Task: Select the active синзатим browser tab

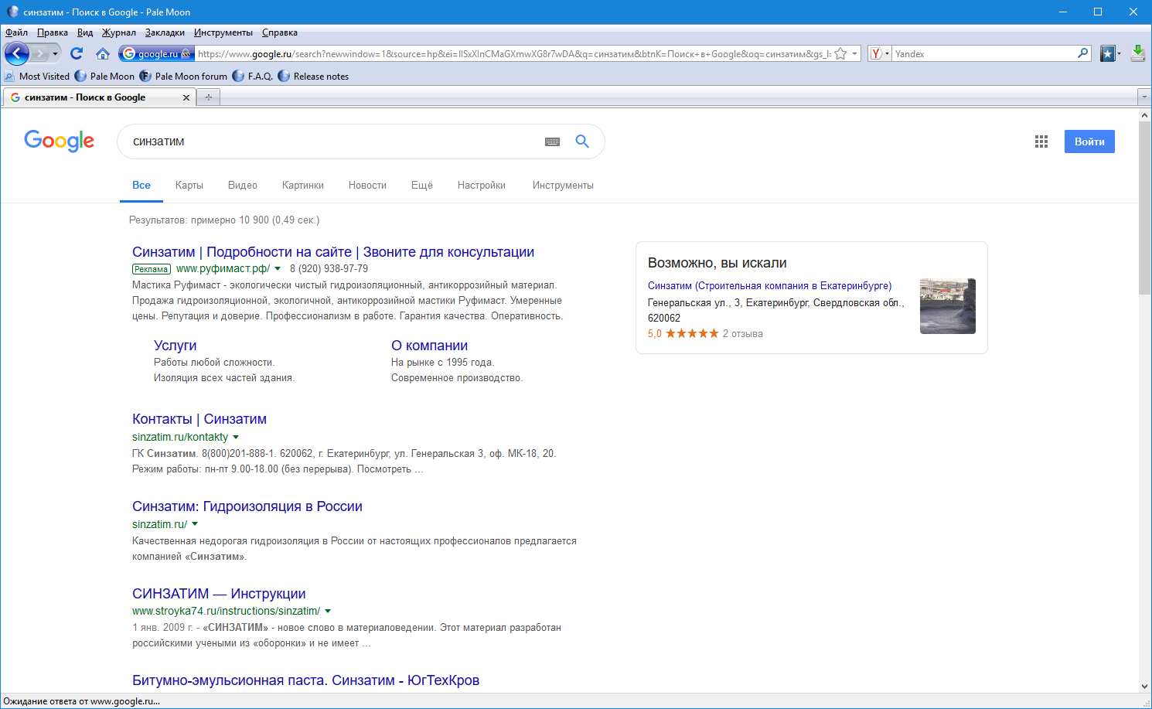Action: tap(99, 97)
